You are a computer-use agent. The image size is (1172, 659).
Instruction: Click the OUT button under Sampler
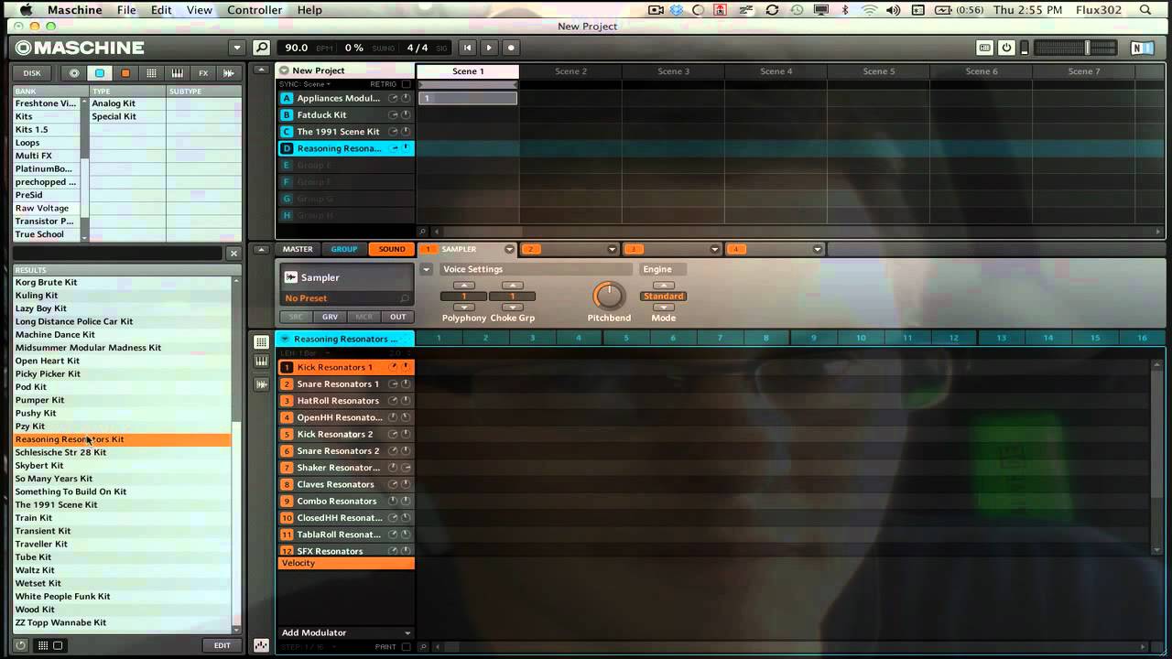[397, 317]
